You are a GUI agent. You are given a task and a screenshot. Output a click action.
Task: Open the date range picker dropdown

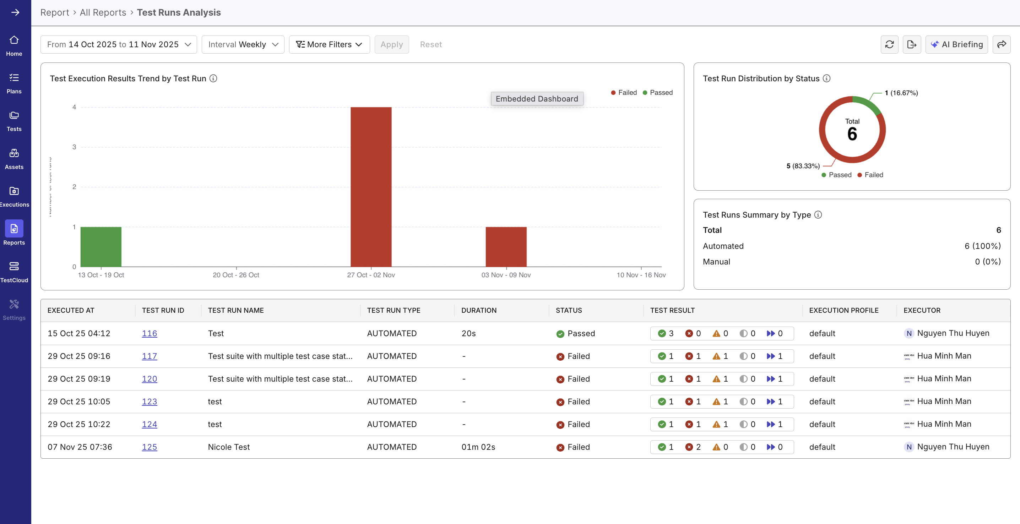[x=118, y=44]
